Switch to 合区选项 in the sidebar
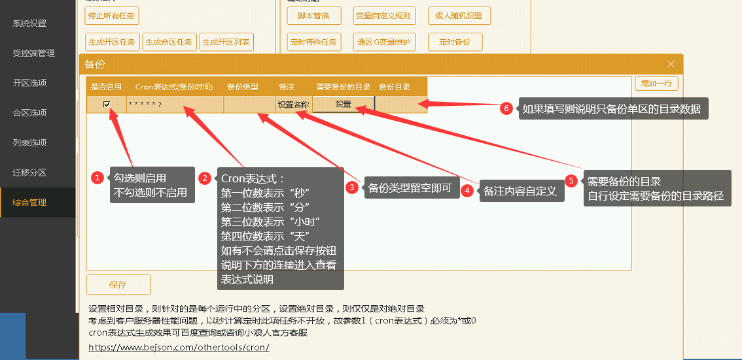742x360 pixels. (30, 113)
